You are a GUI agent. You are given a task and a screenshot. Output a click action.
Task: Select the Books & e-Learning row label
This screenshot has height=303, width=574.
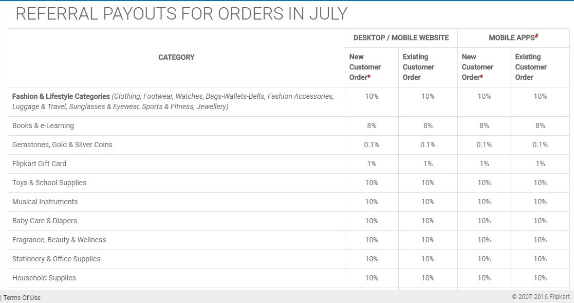43,126
